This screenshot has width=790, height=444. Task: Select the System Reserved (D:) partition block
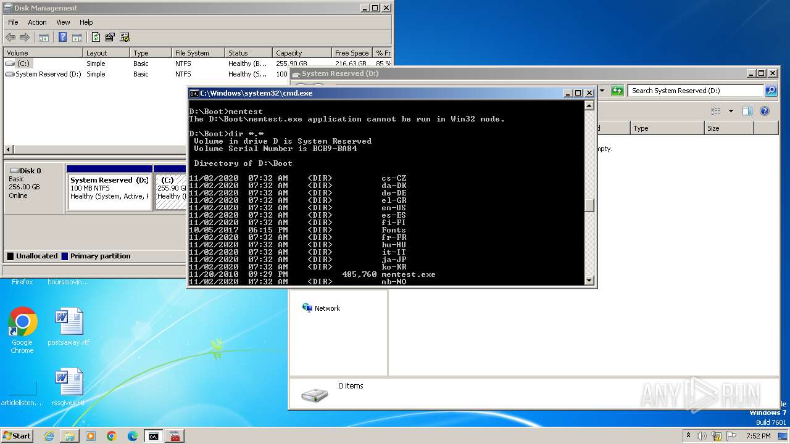109,188
